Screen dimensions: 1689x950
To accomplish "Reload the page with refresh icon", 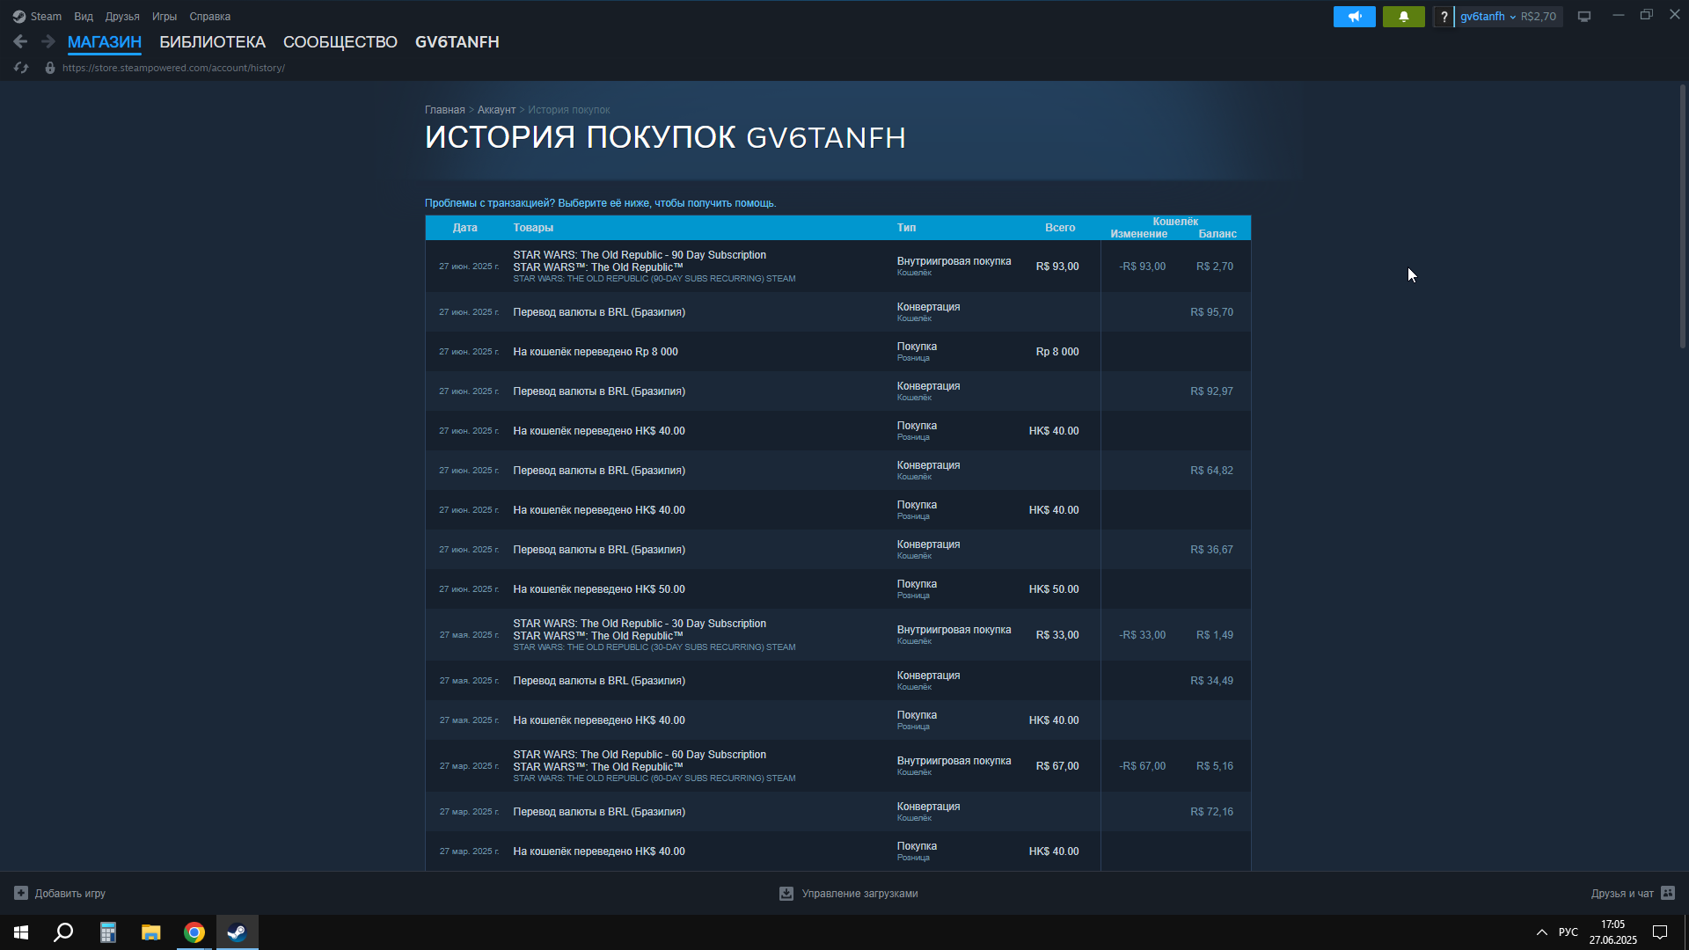I will (21, 68).
